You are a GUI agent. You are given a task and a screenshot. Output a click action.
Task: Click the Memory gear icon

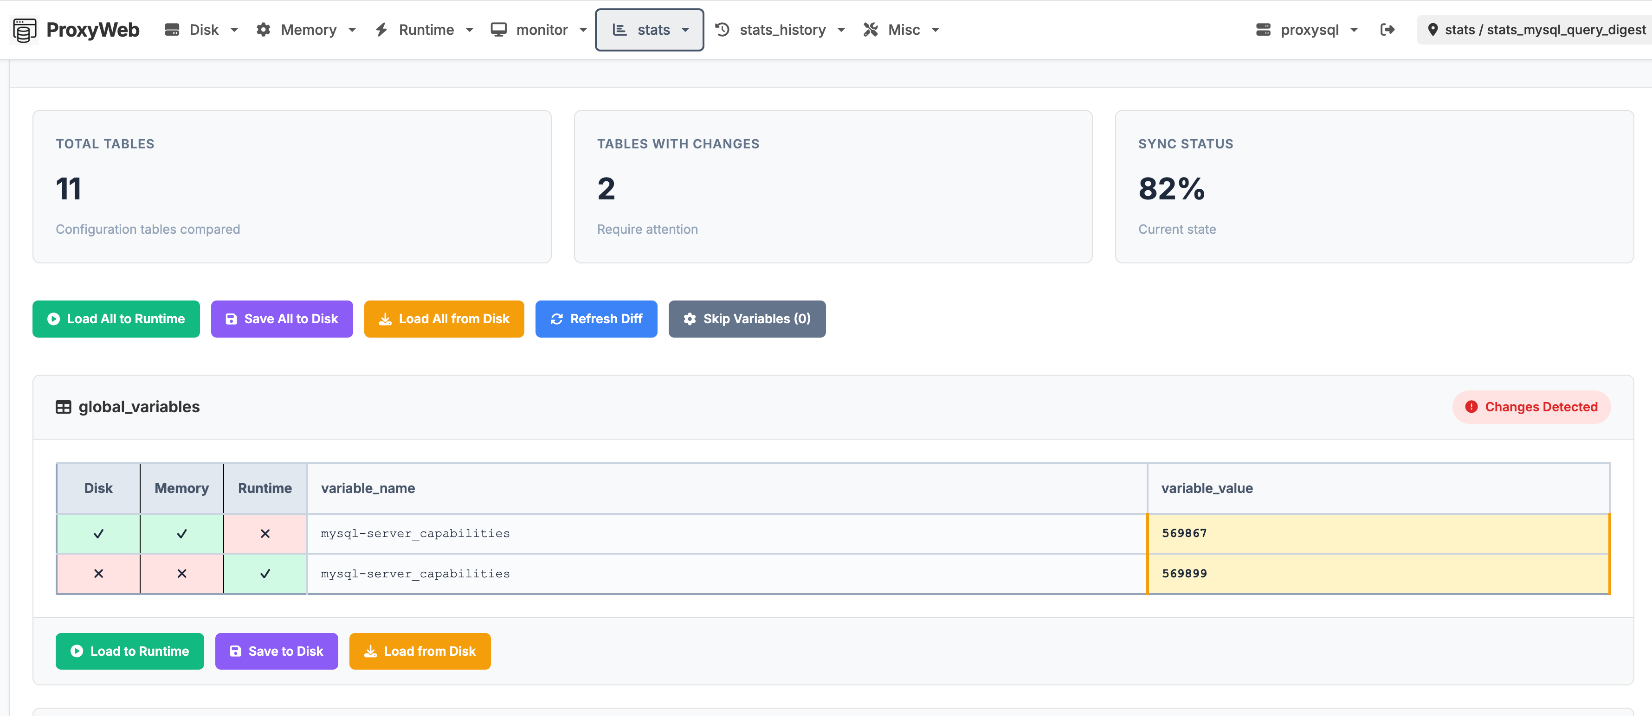264,29
